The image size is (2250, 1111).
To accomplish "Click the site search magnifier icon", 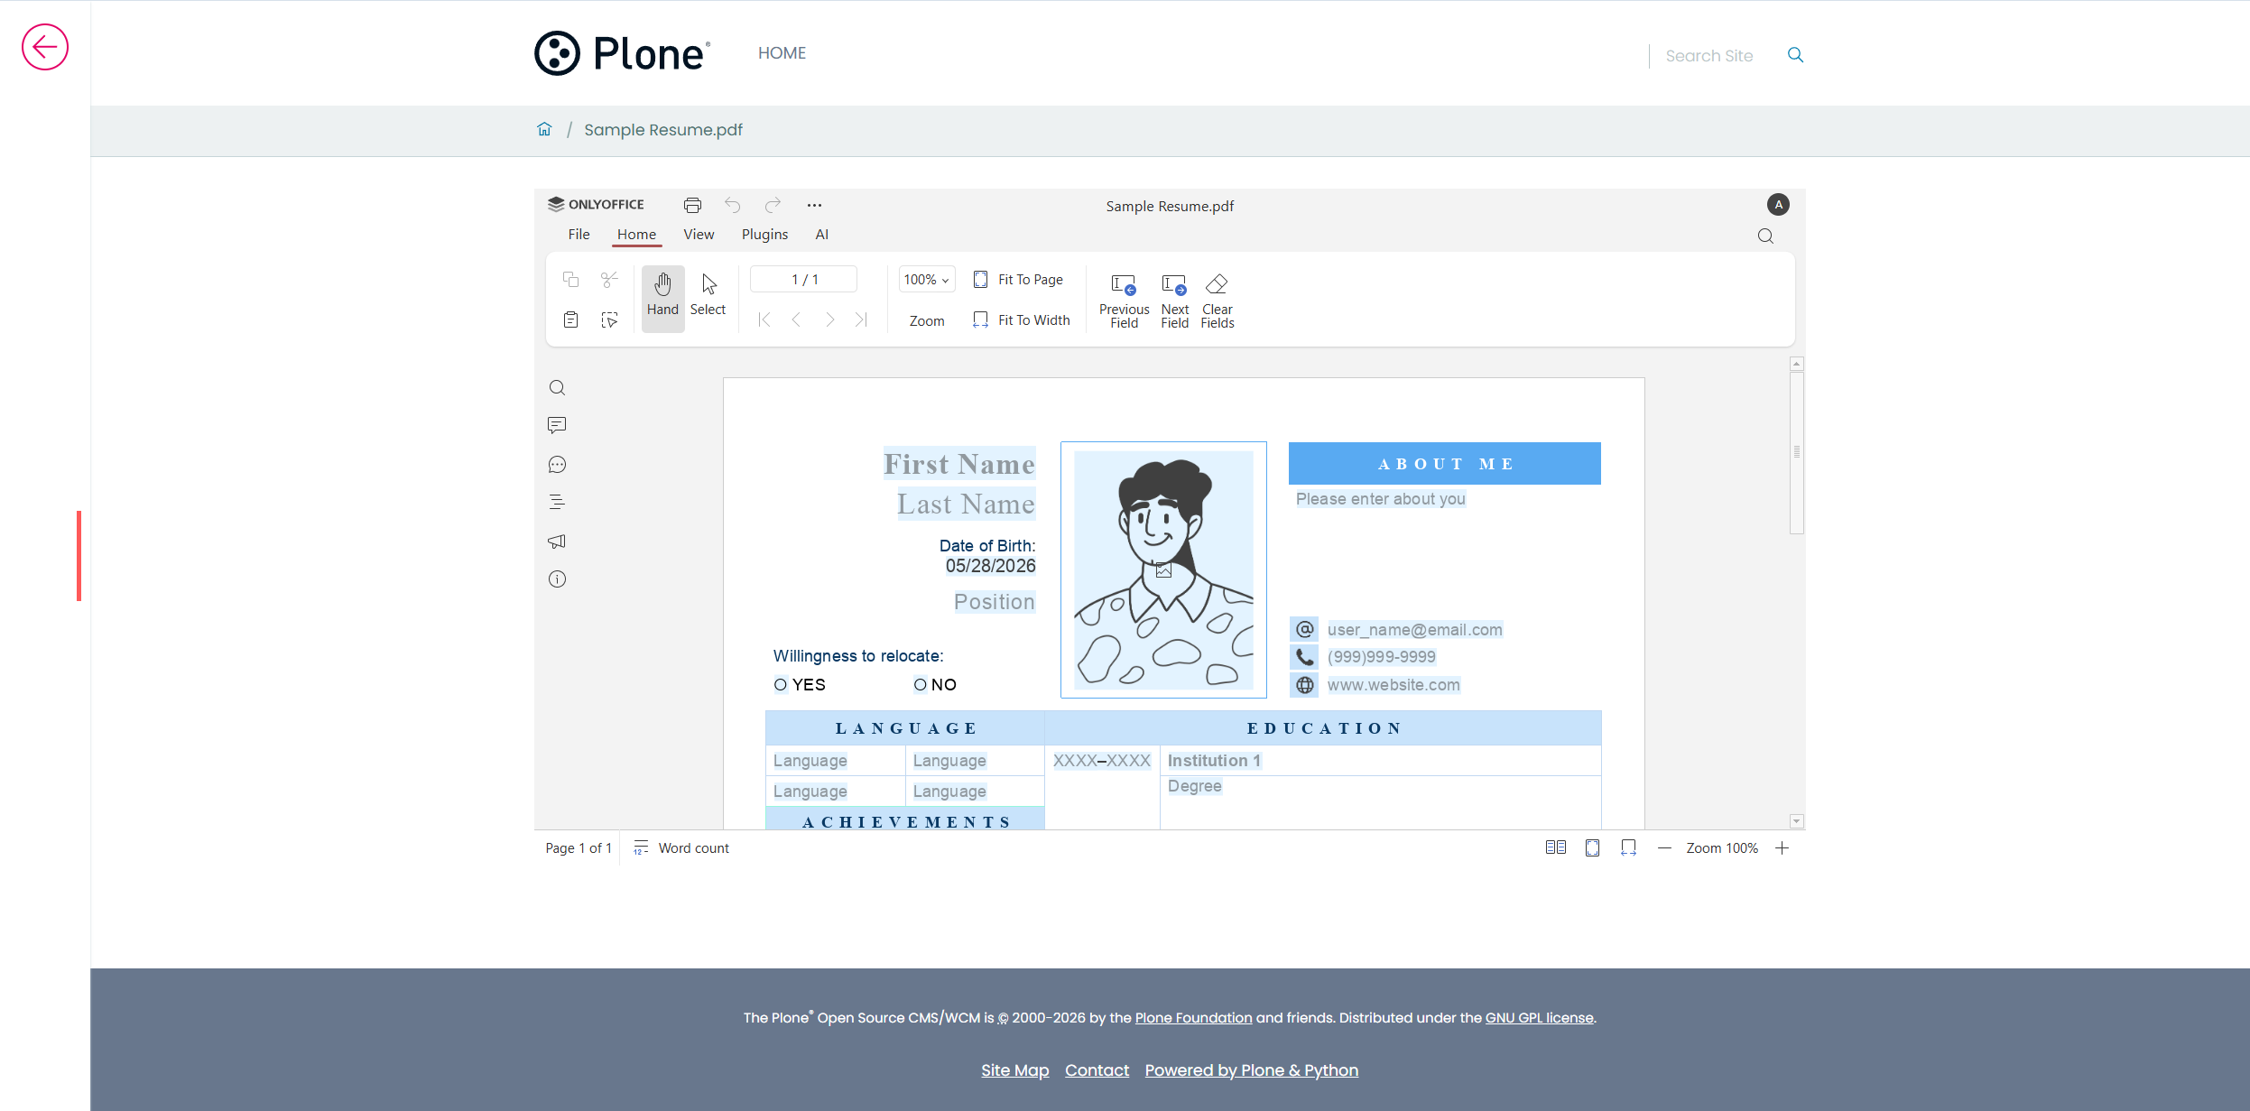I will click(x=1795, y=55).
